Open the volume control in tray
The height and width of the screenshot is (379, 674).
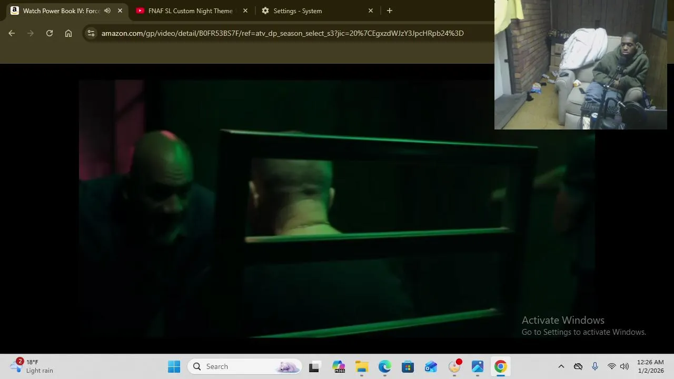(x=625, y=366)
